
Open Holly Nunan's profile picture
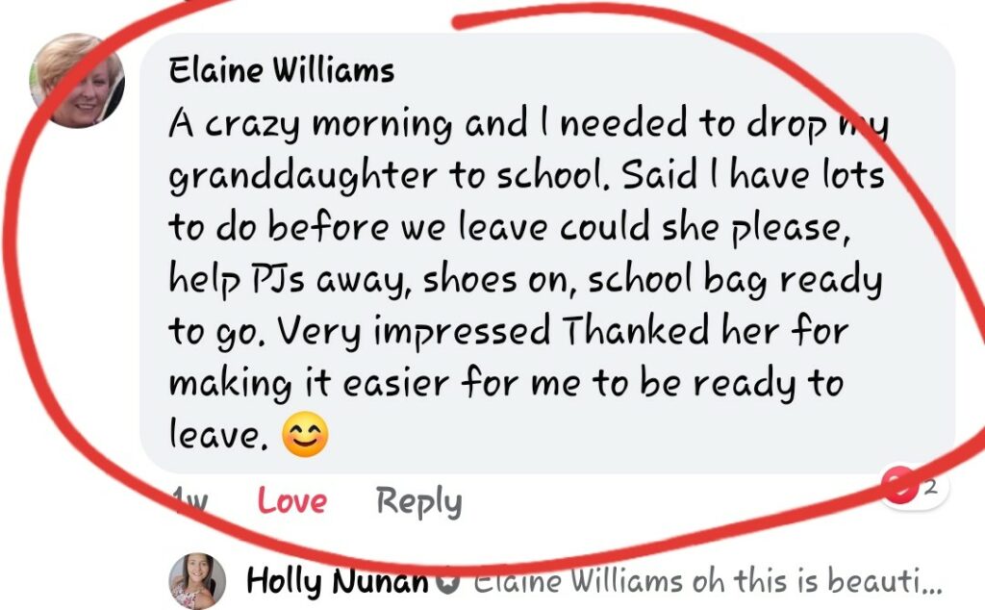(197, 581)
